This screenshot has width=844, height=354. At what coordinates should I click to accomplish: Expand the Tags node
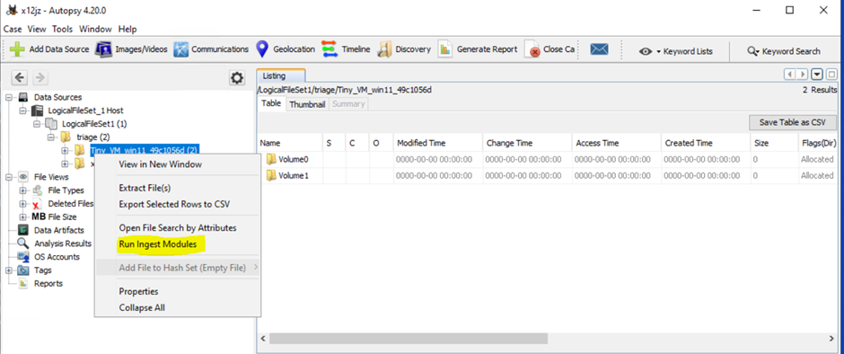pyautogui.click(x=10, y=270)
